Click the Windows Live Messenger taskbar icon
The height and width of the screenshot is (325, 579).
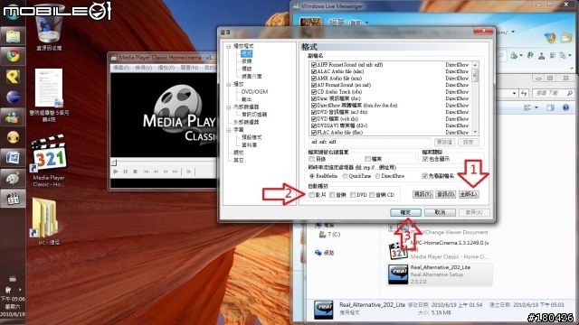tap(13, 117)
